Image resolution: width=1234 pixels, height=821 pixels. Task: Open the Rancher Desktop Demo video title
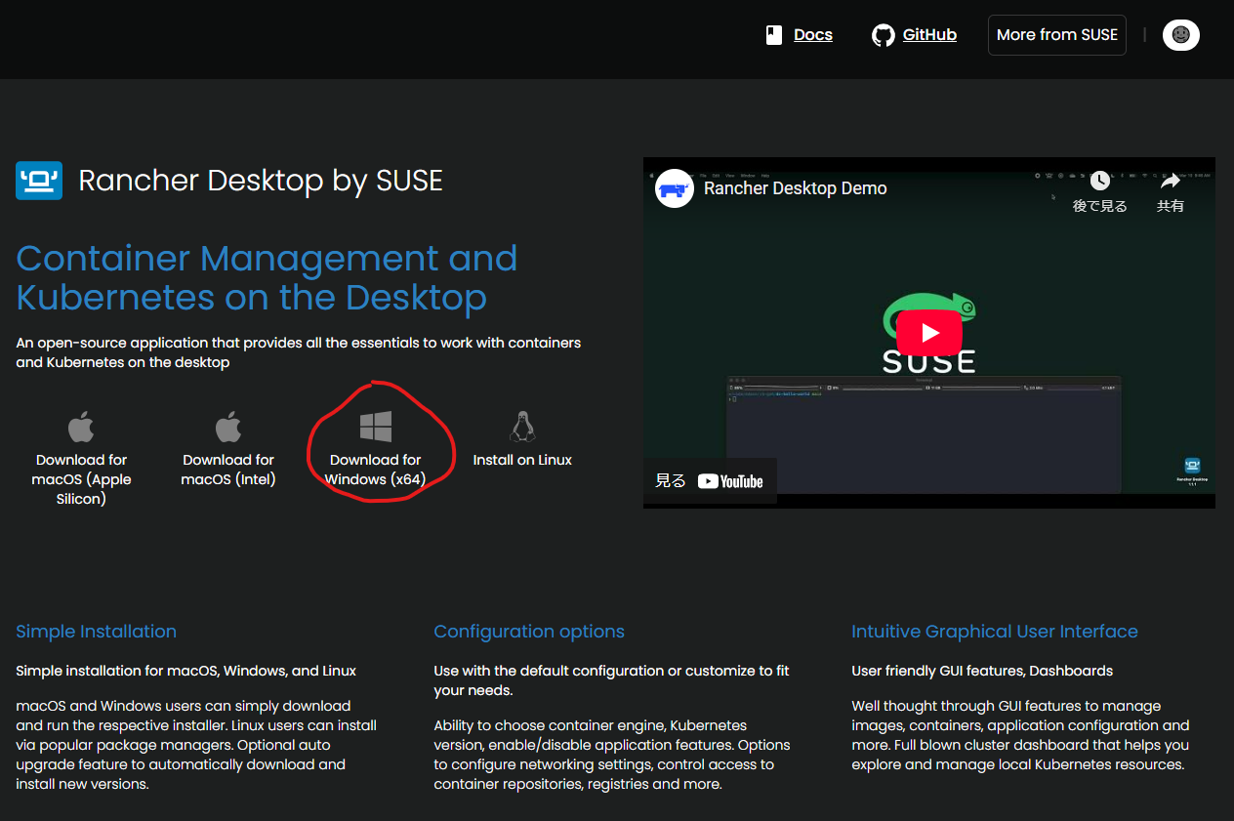coord(795,188)
